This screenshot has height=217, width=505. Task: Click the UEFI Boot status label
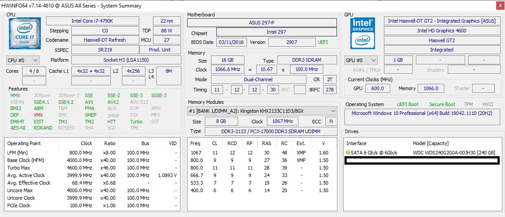pyautogui.click(x=408, y=104)
